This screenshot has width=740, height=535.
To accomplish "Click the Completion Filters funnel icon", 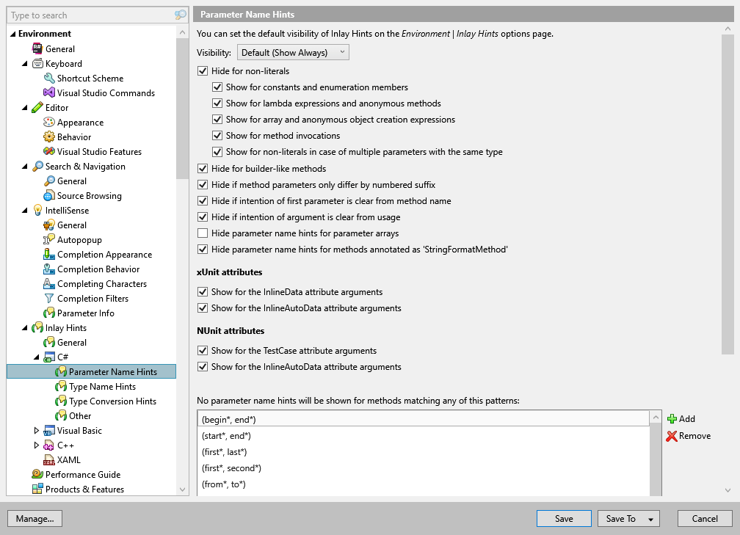I will pos(49,298).
